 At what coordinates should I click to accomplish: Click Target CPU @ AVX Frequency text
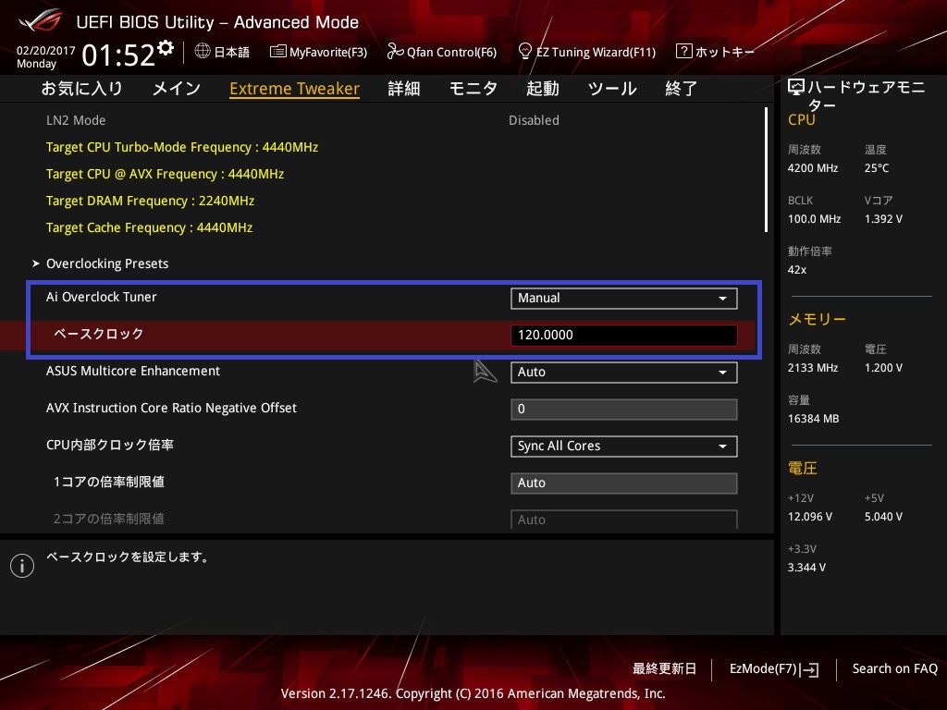pos(165,174)
